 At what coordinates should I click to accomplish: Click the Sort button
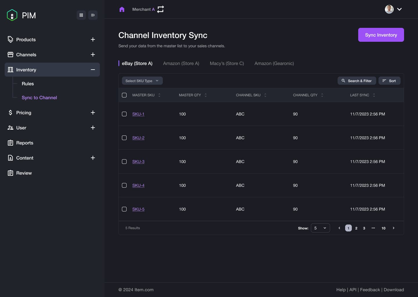click(x=389, y=81)
